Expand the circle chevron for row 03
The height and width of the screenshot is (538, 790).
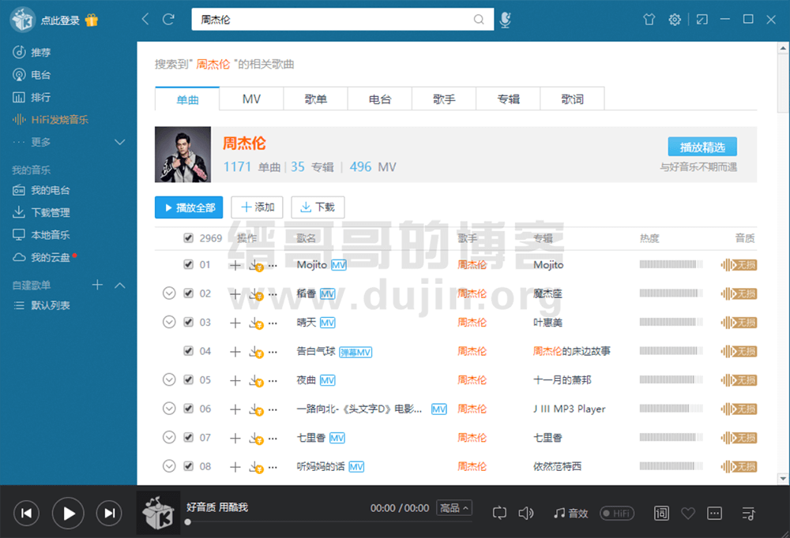[169, 322]
